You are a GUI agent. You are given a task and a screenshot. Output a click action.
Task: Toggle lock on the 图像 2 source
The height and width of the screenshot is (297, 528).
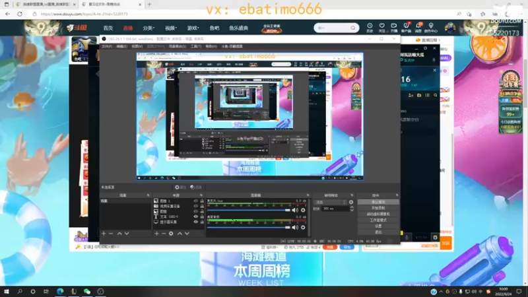[x=202, y=201]
